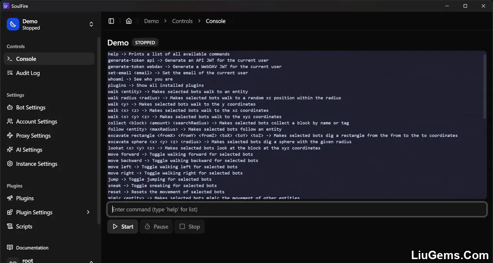
Task: Click the 'whoami -> See who you are' line
Action: point(140,79)
